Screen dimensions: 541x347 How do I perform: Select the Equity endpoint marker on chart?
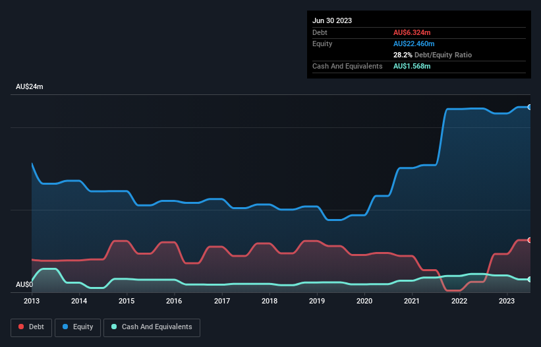(x=530, y=107)
